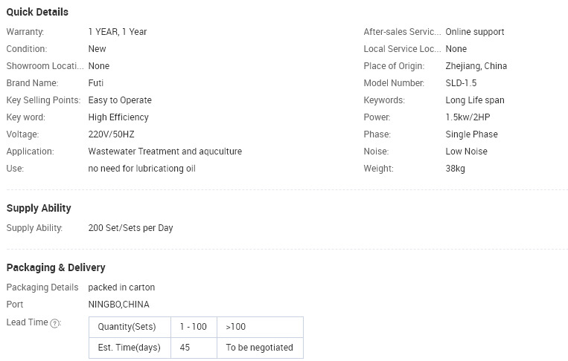Click the Weight value 38kg
Viewport: 568px width, 361px height.
tap(455, 169)
